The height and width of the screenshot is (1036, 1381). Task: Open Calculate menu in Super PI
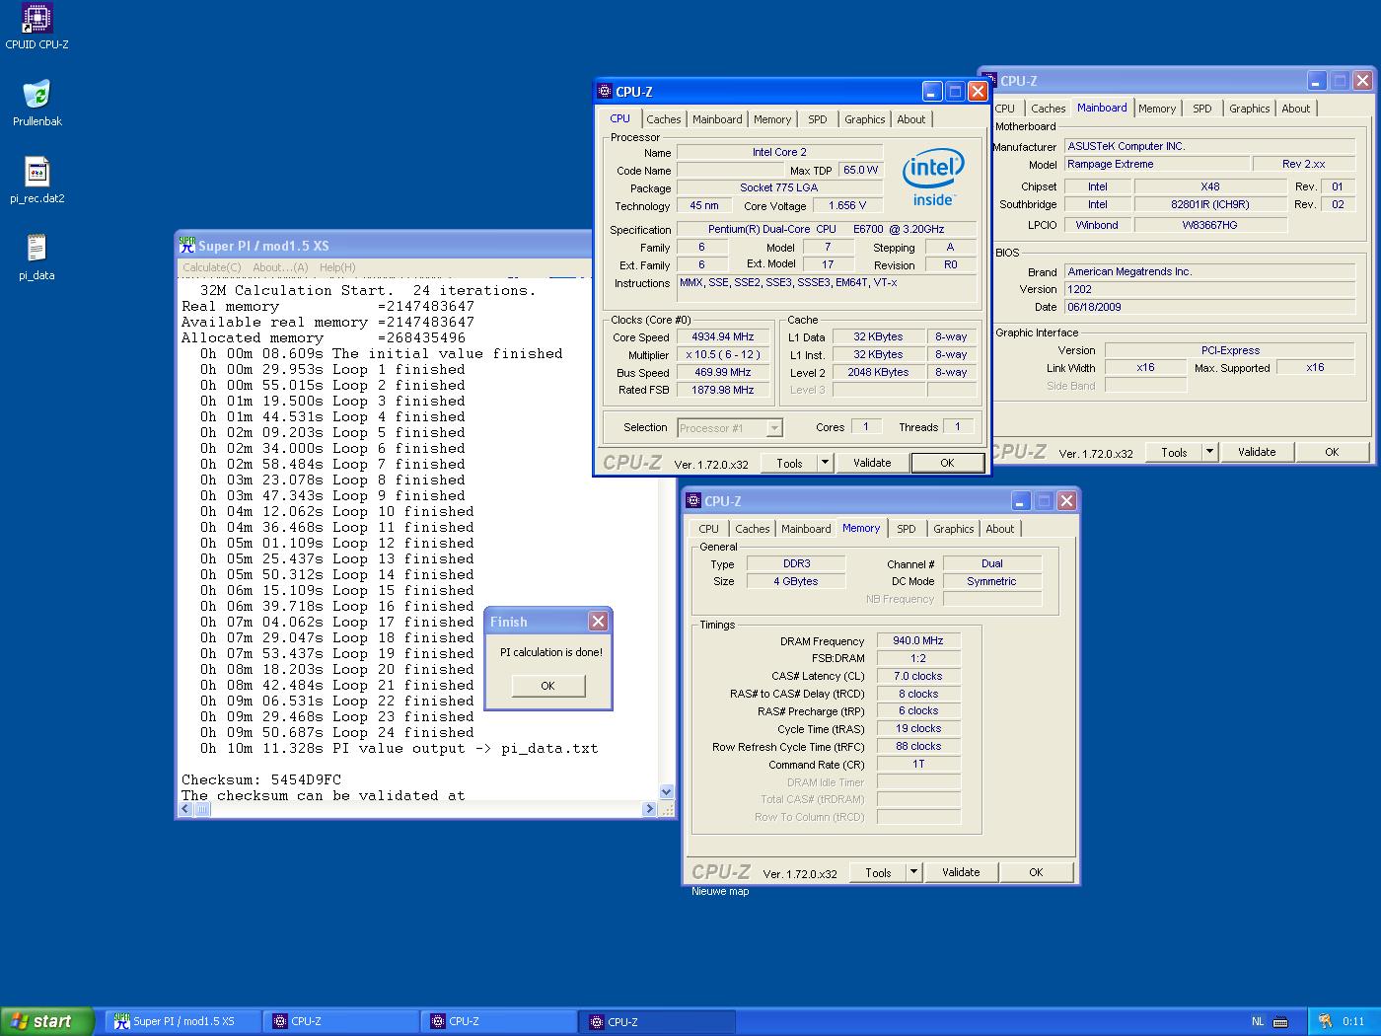point(211,267)
